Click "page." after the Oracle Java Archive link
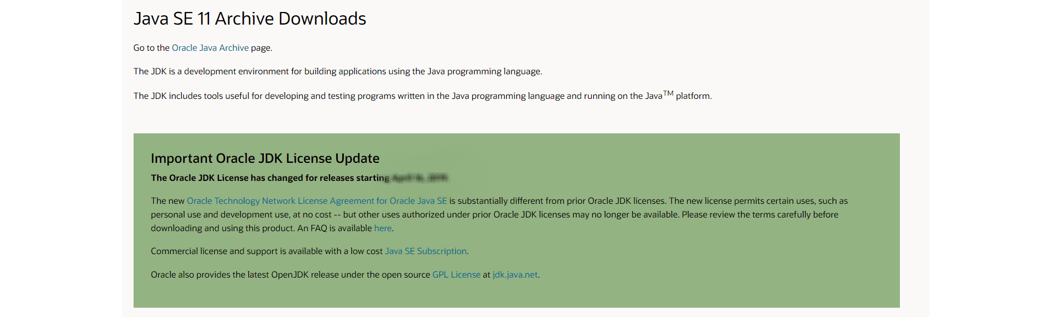Screen dimensions: 1051x317 [x=262, y=48]
